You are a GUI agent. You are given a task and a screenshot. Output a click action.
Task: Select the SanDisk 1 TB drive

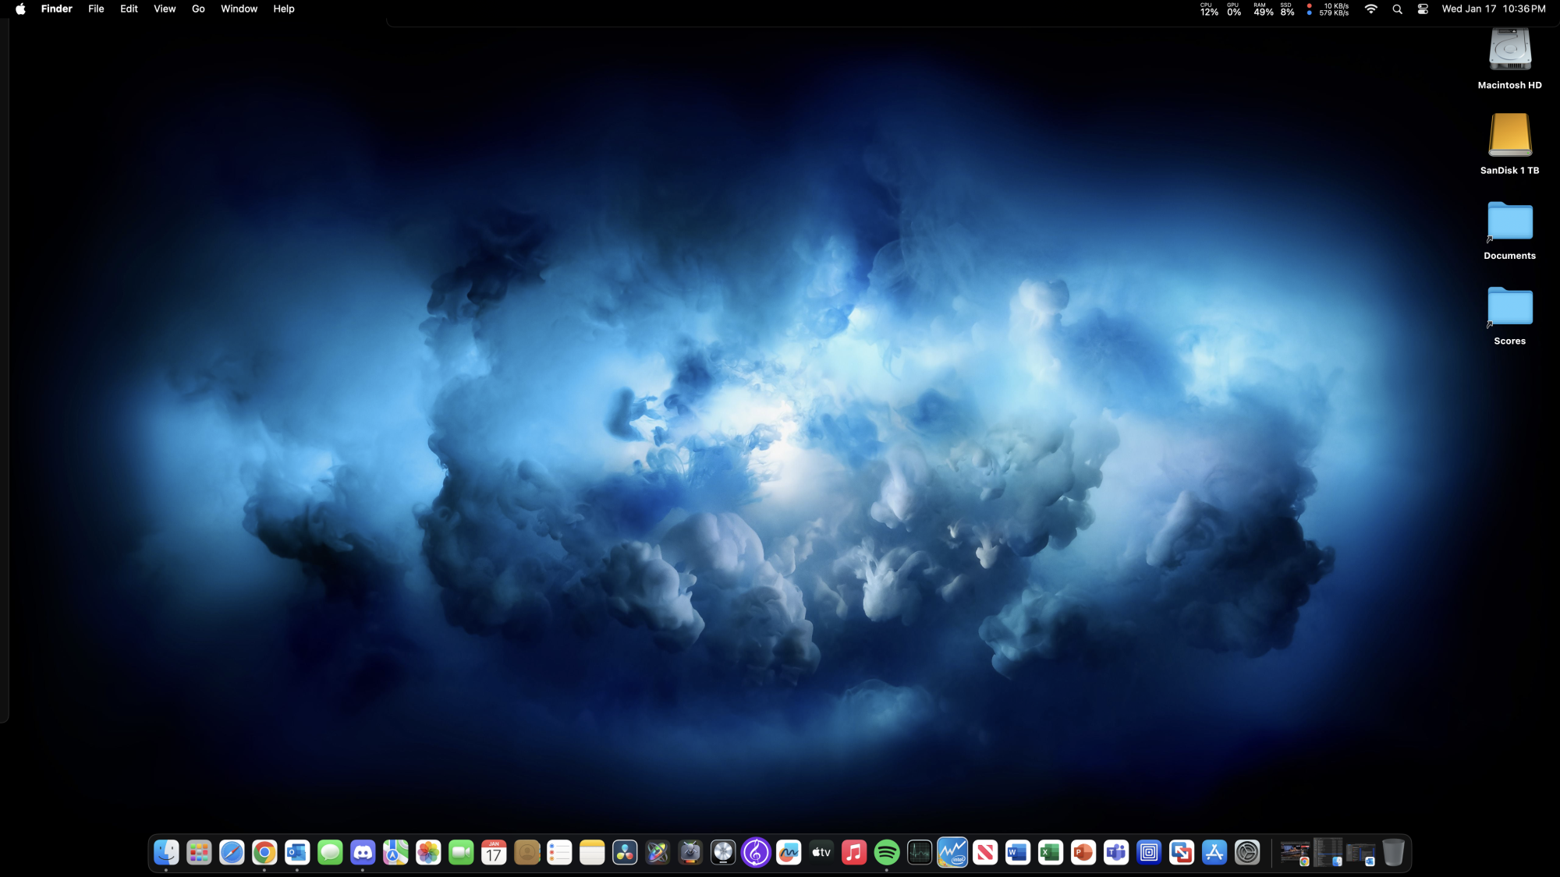tap(1509, 136)
